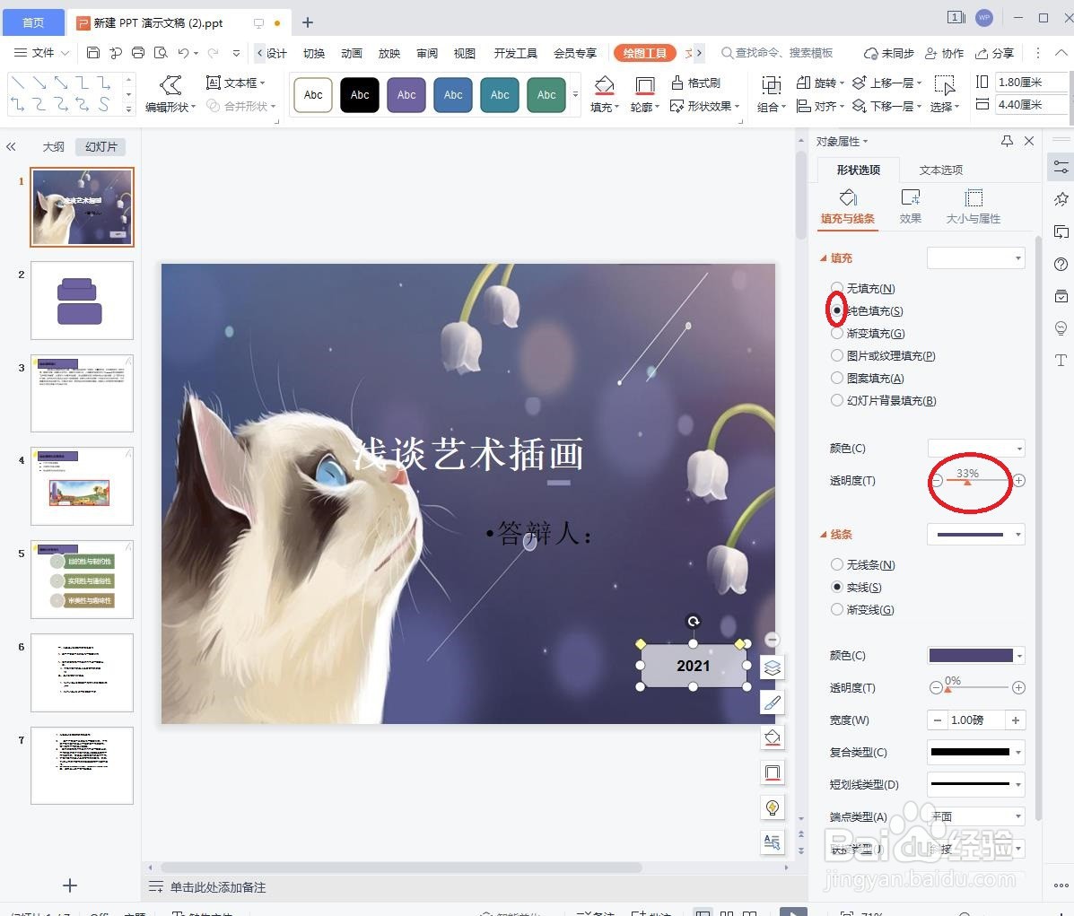
Task: Open 形状效果 shape effects
Action: point(705,106)
